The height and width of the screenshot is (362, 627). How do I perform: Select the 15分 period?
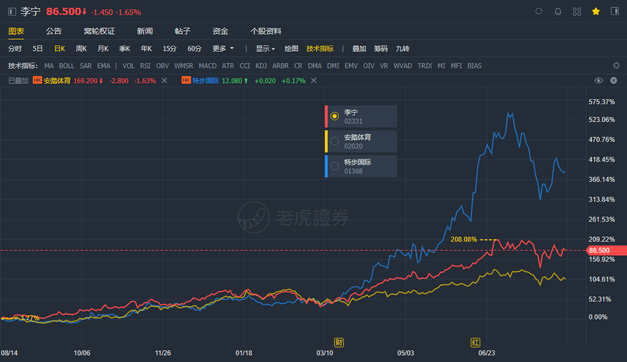169,49
